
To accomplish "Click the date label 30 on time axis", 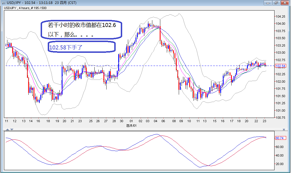I will 121,121.
